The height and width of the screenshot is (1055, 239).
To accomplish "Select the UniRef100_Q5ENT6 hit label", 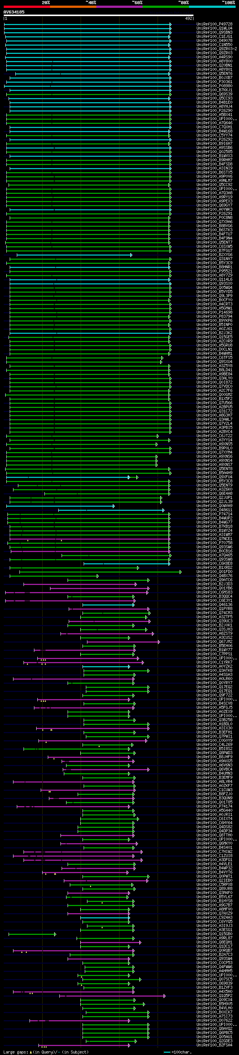I will coord(214,74).
